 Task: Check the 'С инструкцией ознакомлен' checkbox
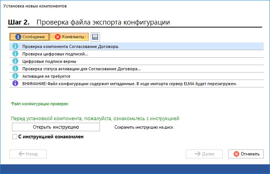(15, 137)
